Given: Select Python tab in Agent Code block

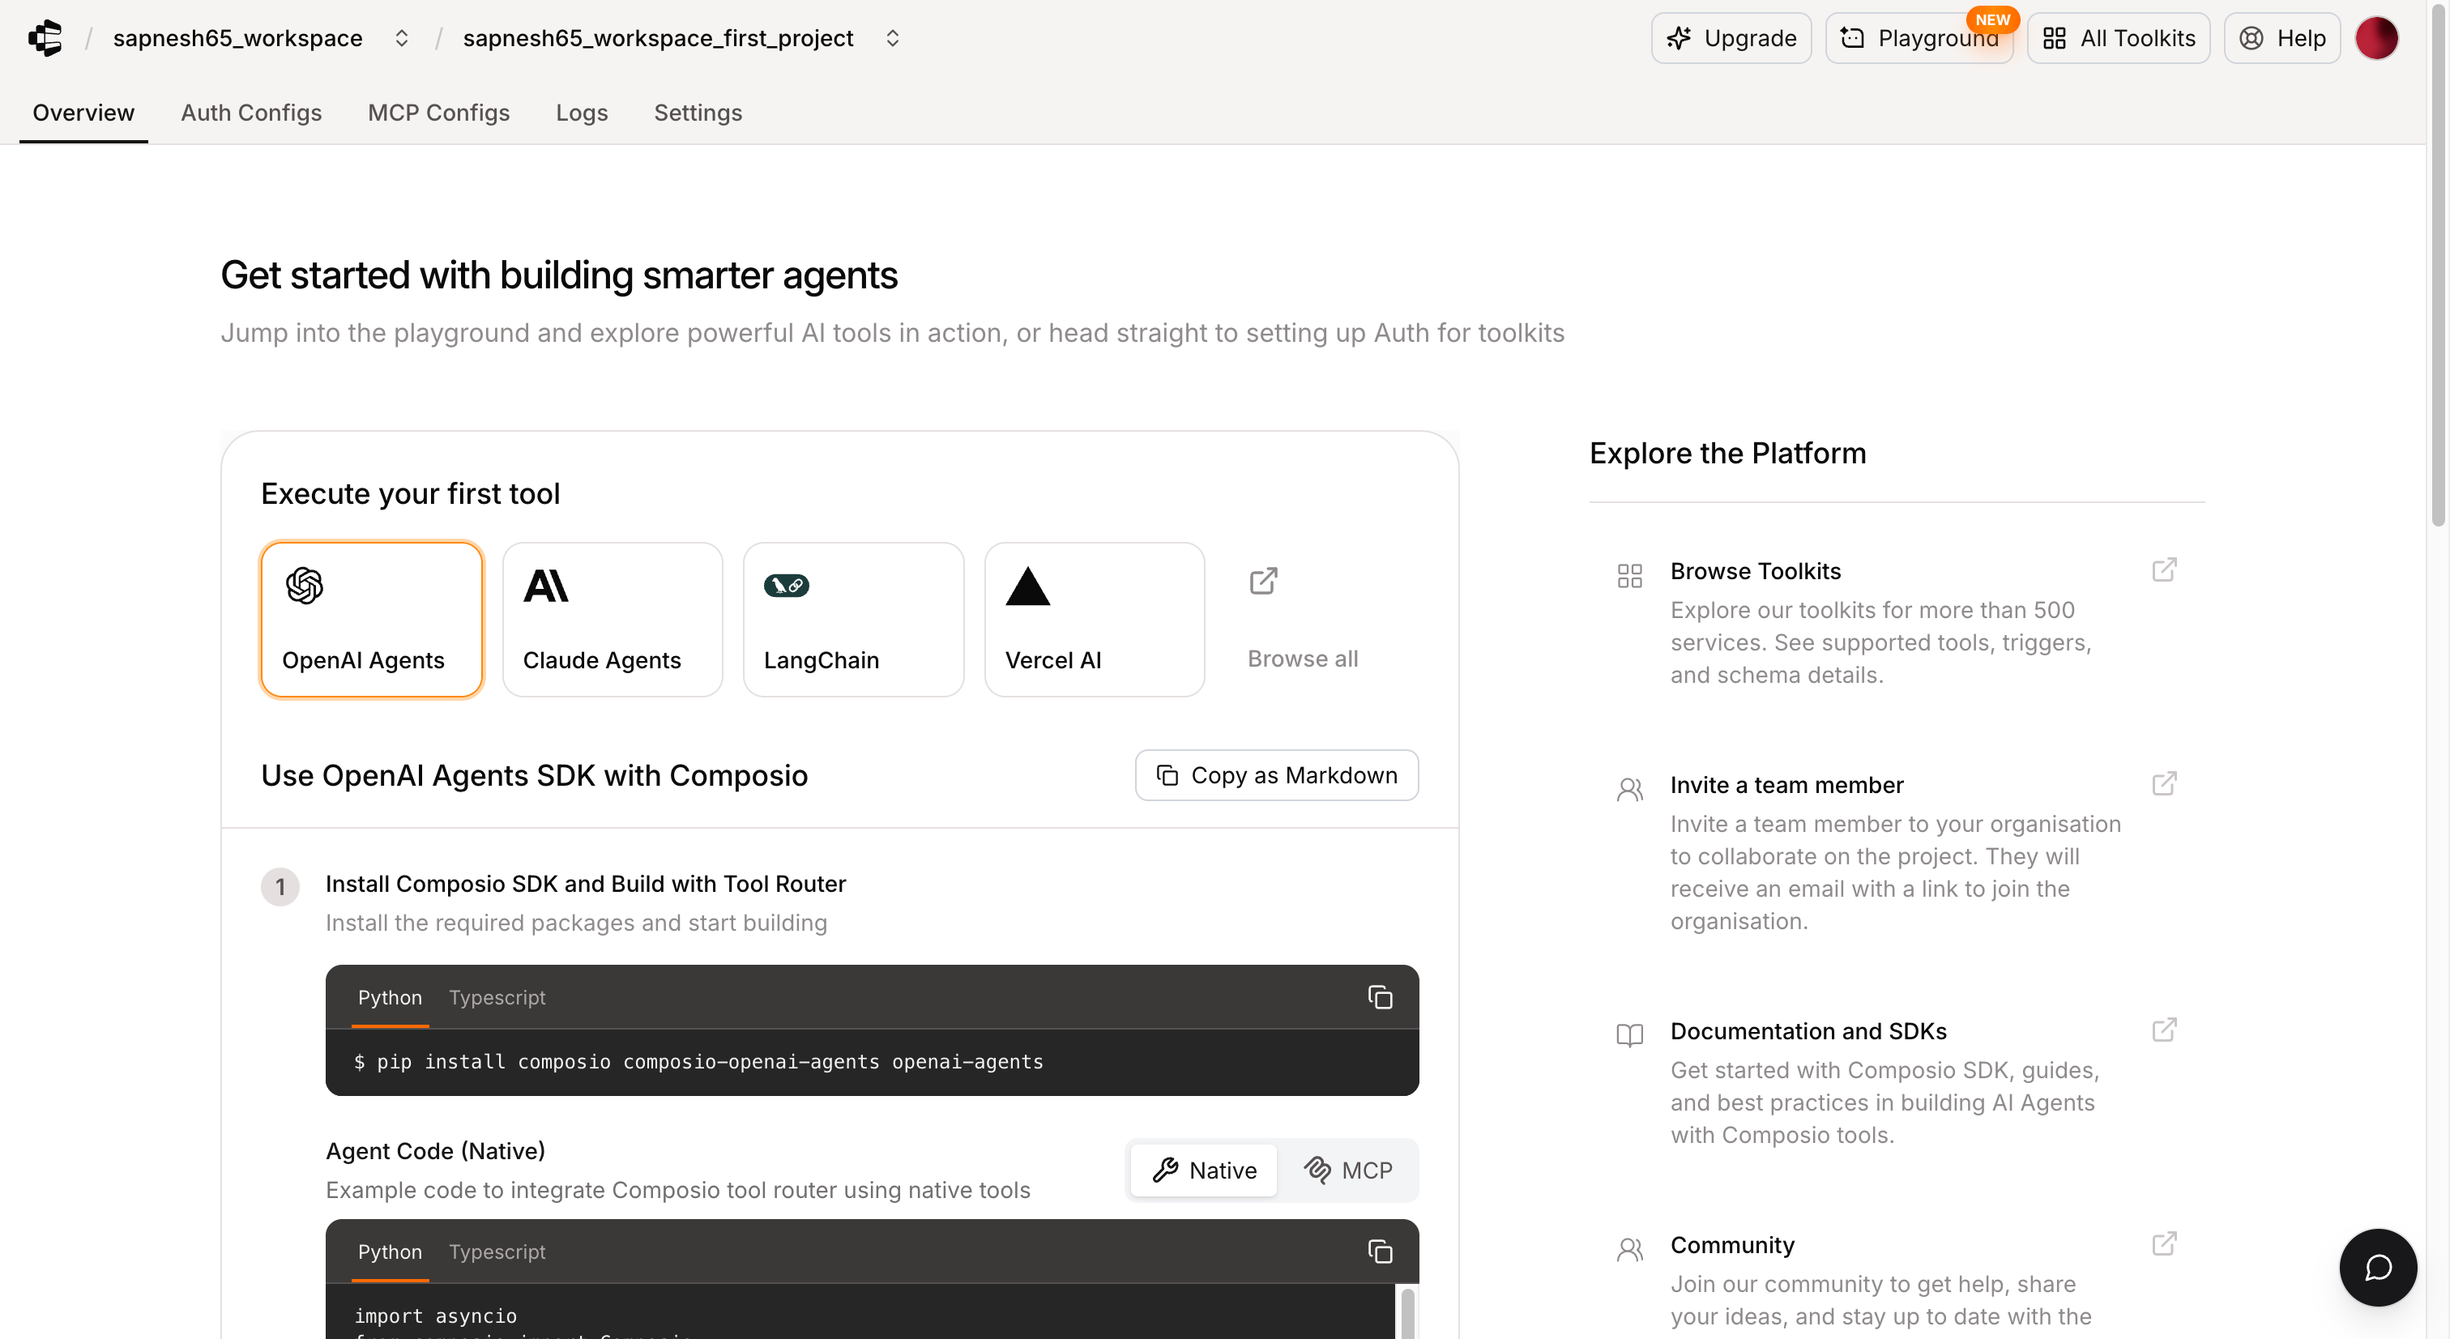Looking at the screenshot, I should [390, 1251].
